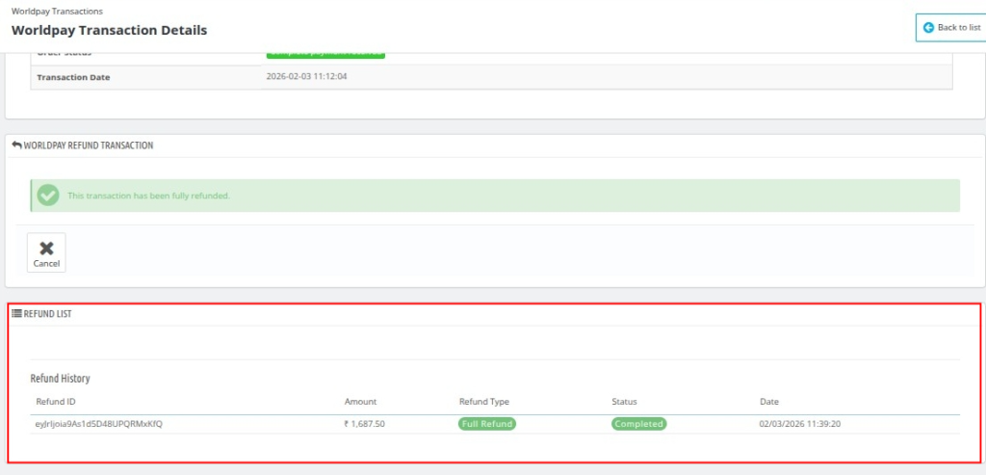Click the Refund ID column header
Screen dimensions: 986x475
[x=55, y=402]
